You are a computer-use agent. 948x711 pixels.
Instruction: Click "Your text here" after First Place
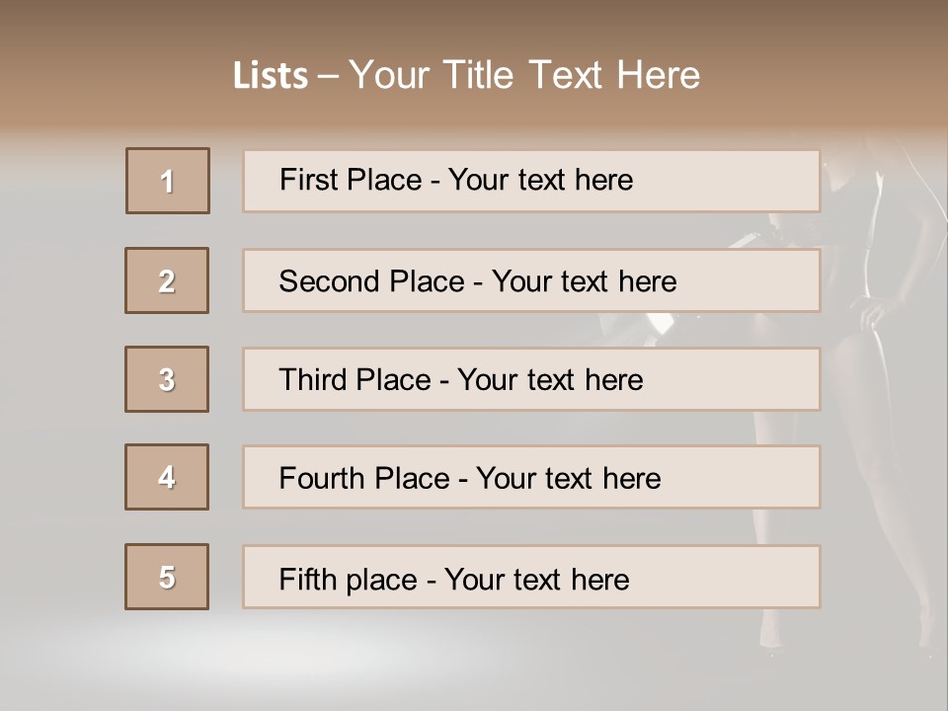tap(541, 180)
